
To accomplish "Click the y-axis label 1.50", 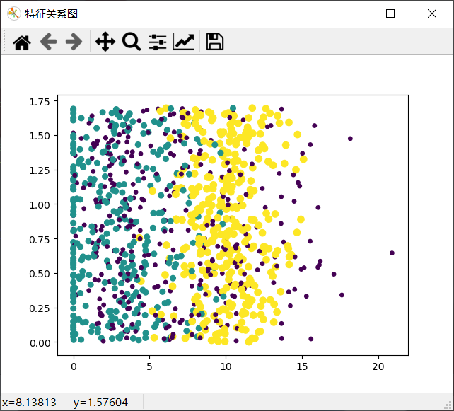I will 40,136.
